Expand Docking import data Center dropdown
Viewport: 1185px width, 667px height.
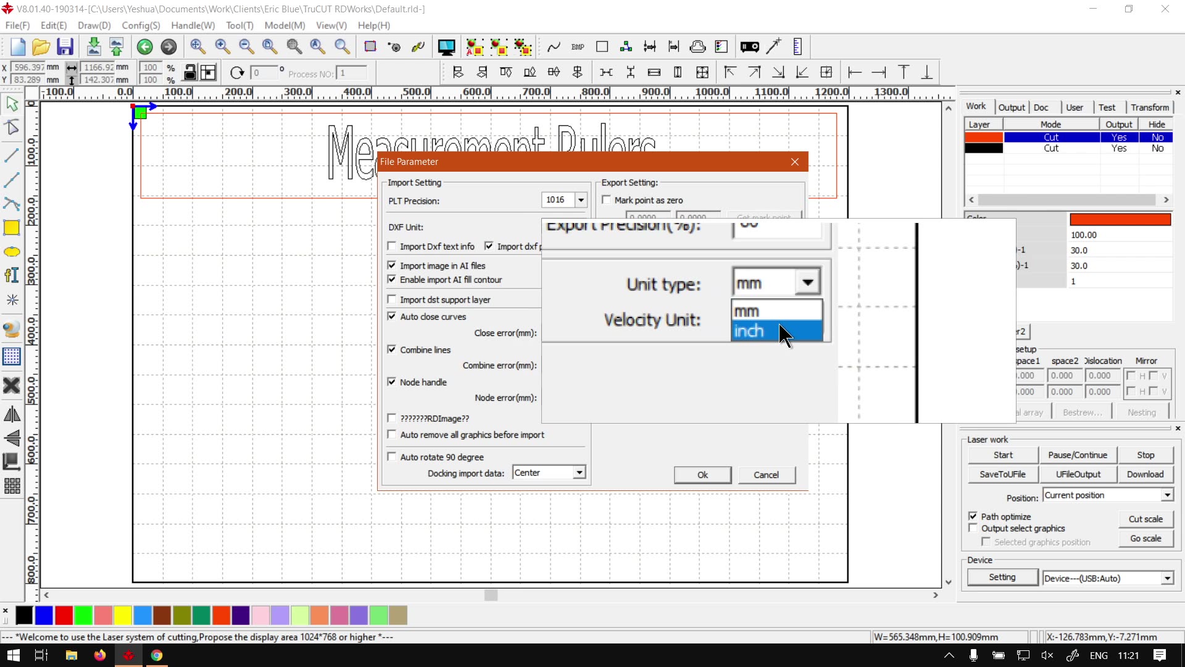pyautogui.click(x=579, y=473)
